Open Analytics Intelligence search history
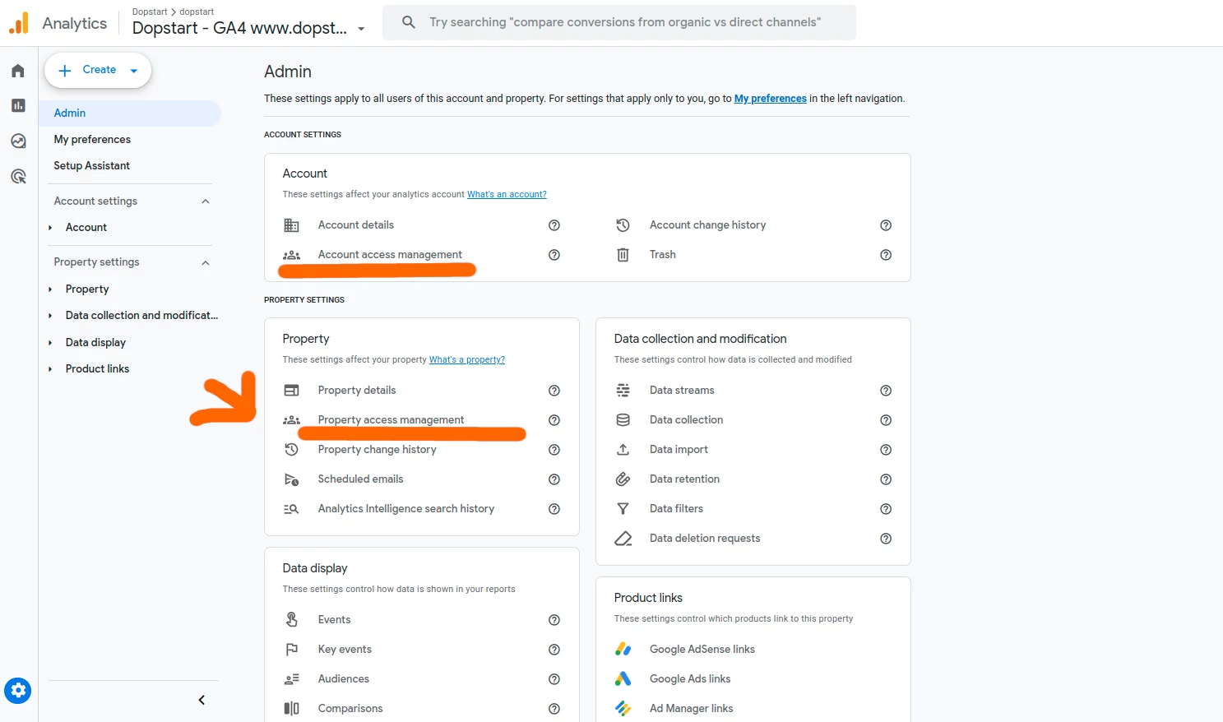Image resolution: width=1223 pixels, height=722 pixels. [406, 509]
